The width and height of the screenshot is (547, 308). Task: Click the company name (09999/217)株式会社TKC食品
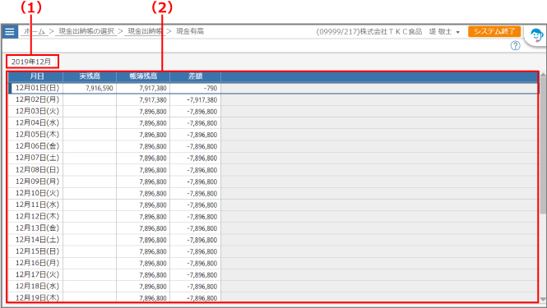pos(369,32)
